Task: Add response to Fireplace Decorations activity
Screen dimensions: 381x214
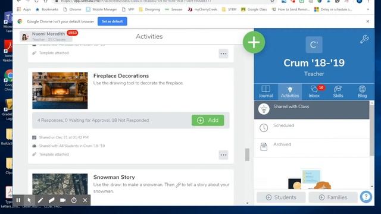Action: (208, 120)
